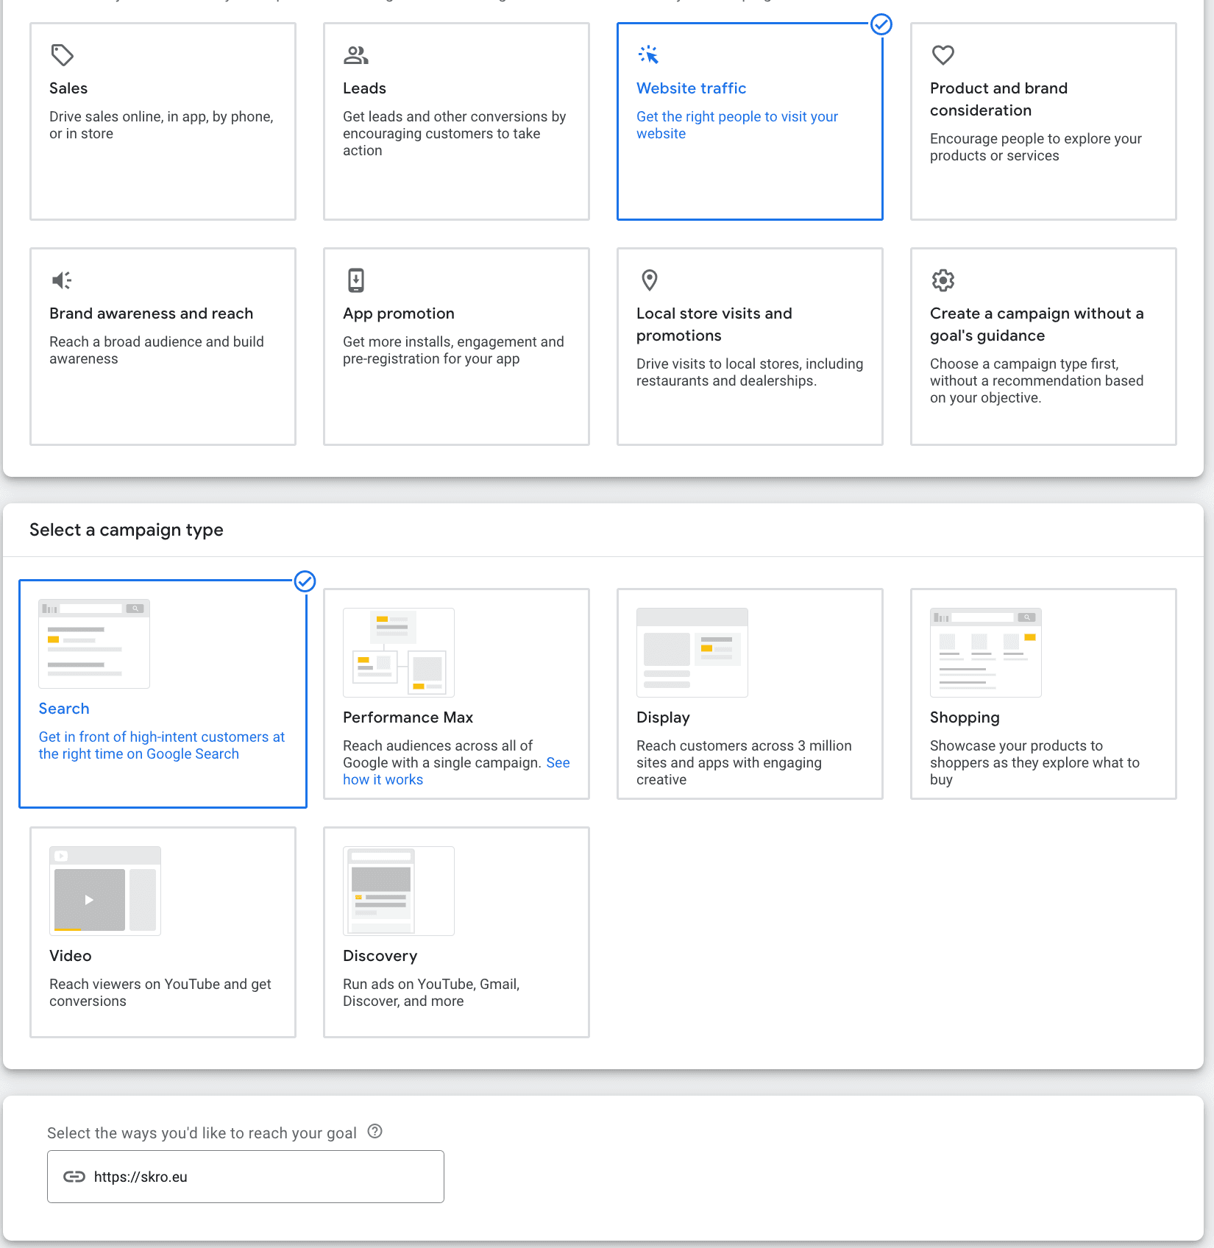1214x1248 pixels.
Task: Choose Product and brand consideration title
Action: [998, 99]
